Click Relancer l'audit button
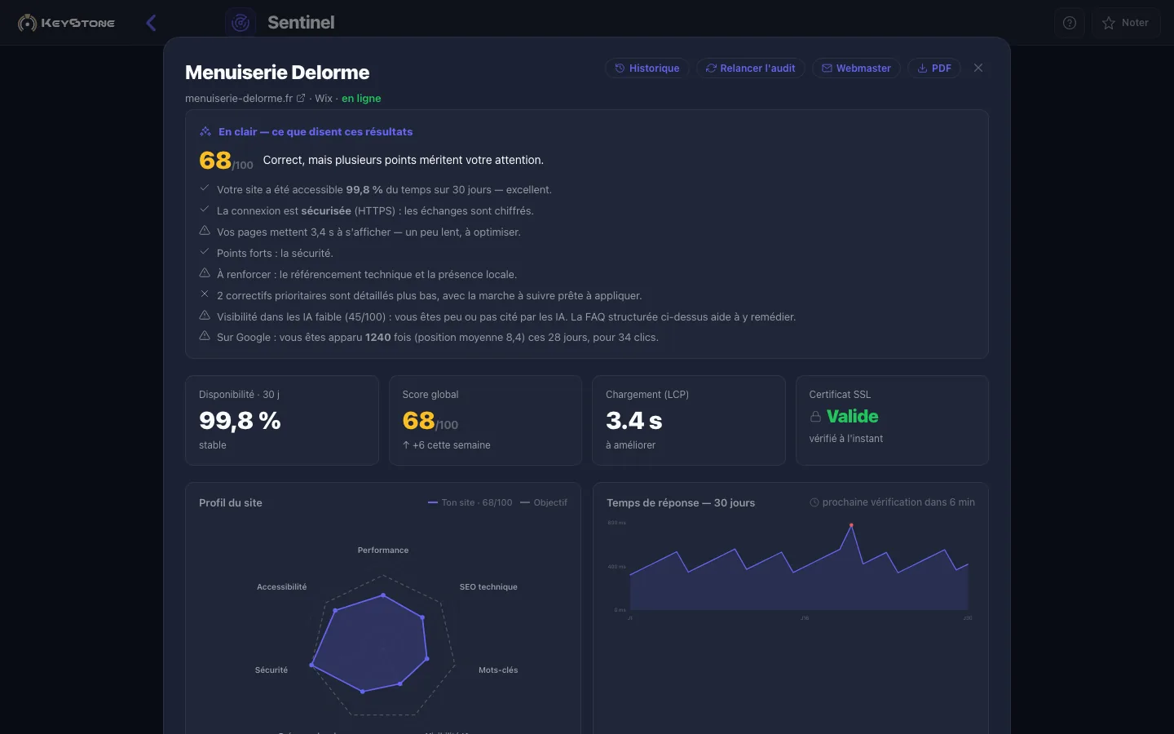Image resolution: width=1174 pixels, height=734 pixels. (750, 69)
